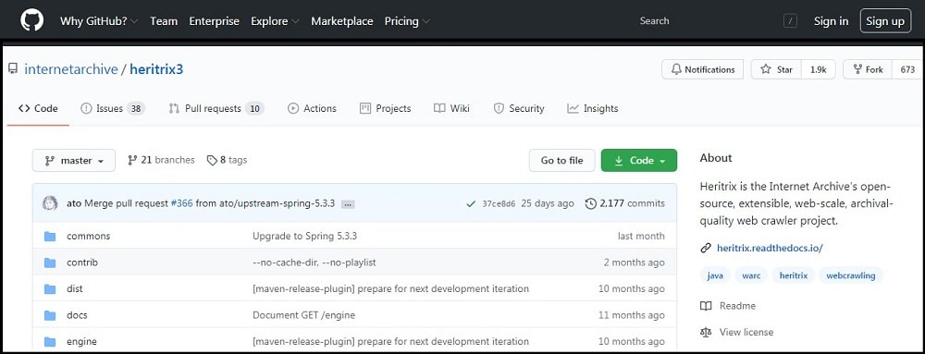Screen dimensions: 925x354
Task: View the 673 forks count
Action: [907, 69]
